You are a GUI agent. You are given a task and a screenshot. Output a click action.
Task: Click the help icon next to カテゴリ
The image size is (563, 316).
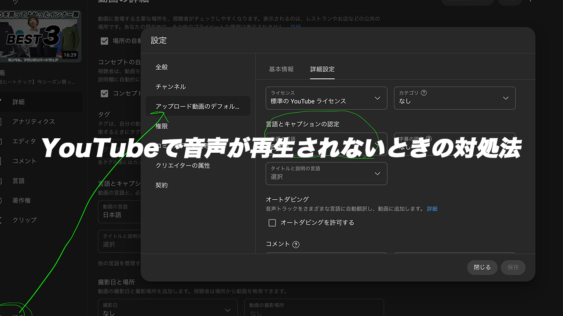pos(424,93)
